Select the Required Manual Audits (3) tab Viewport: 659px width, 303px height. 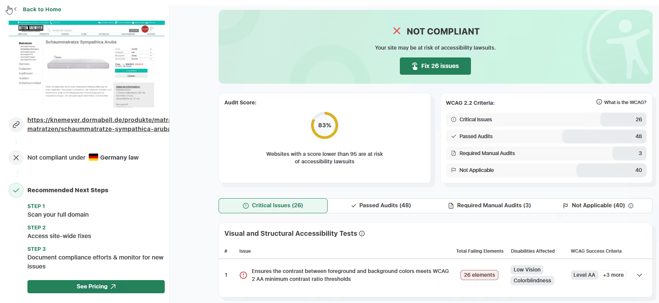(489, 206)
